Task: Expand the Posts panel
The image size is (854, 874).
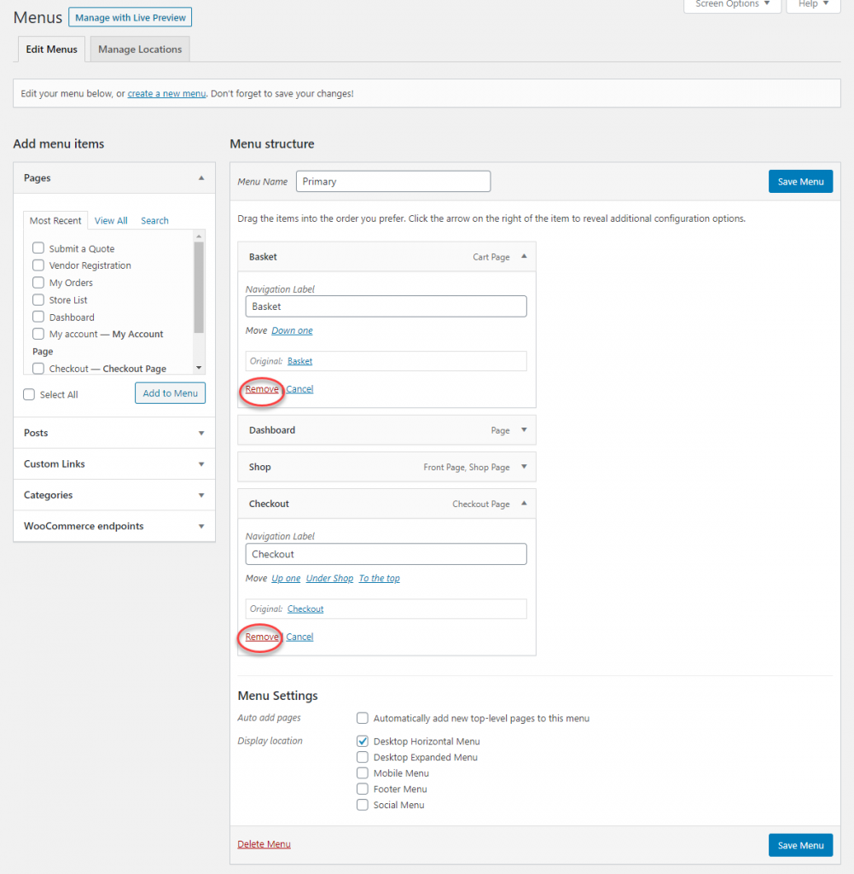Action: (x=201, y=434)
